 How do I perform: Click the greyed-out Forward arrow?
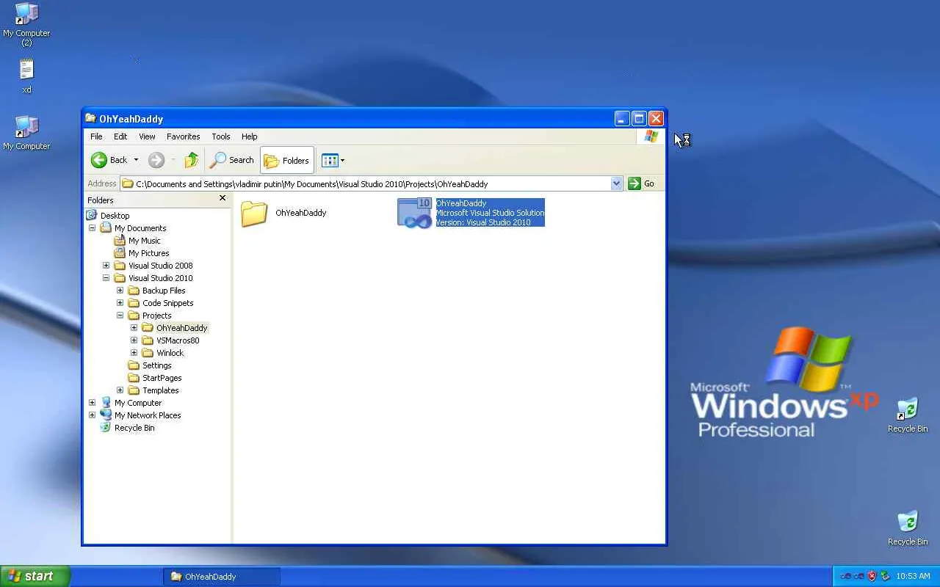point(156,160)
